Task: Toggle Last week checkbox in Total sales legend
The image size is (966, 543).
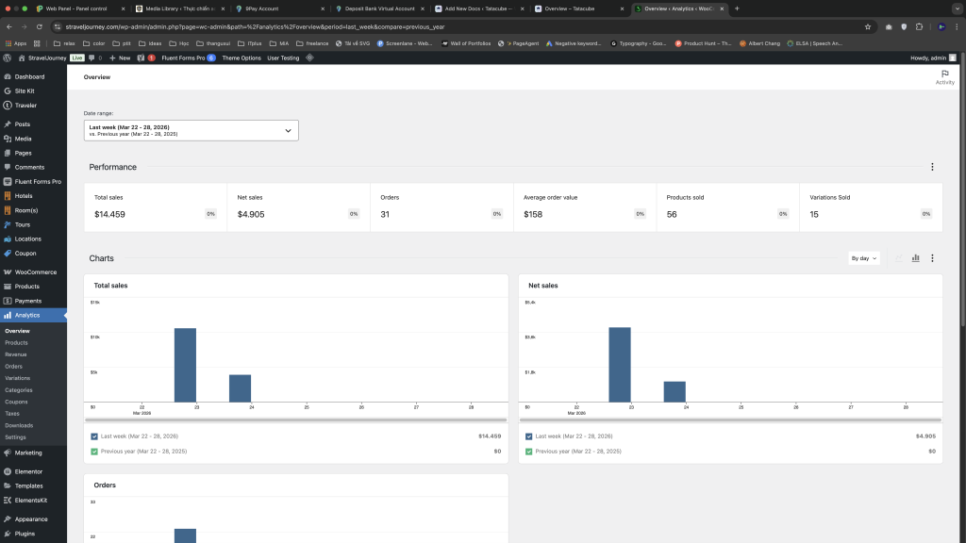Action: 94,436
